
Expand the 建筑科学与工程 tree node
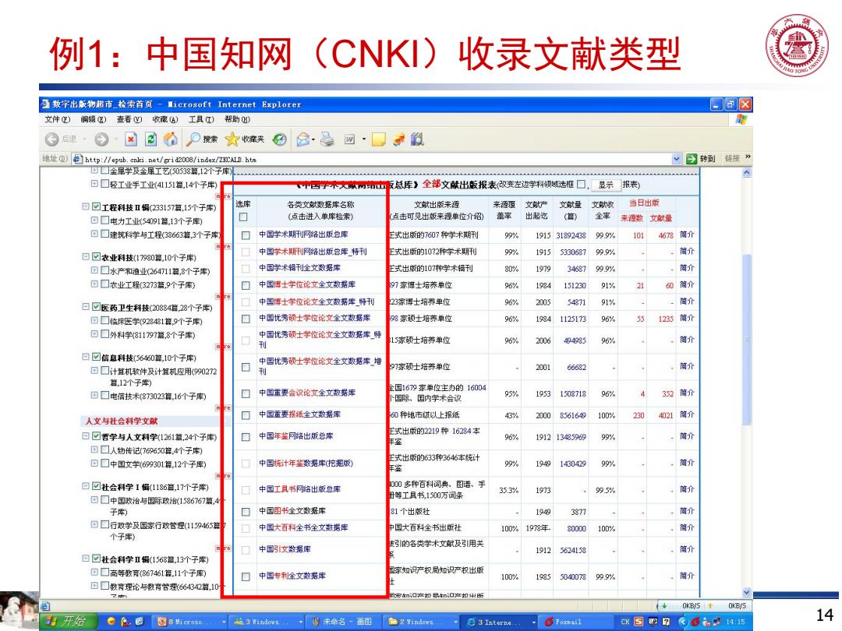[94, 234]
